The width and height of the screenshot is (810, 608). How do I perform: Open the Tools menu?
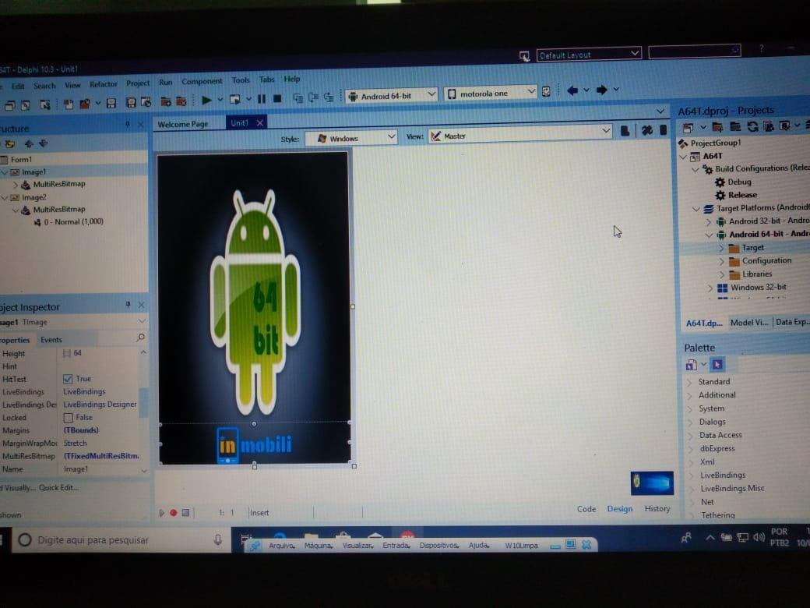[x=241, y=80]
